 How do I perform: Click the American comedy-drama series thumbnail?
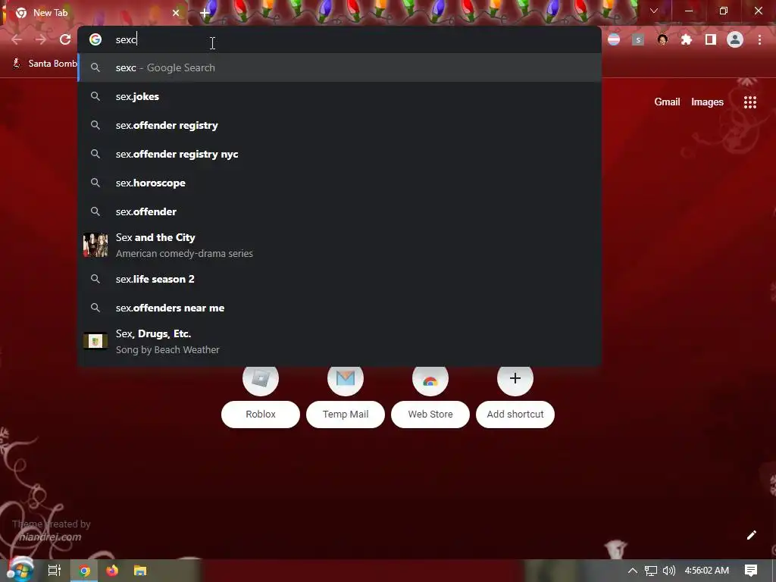click(95, 245)
